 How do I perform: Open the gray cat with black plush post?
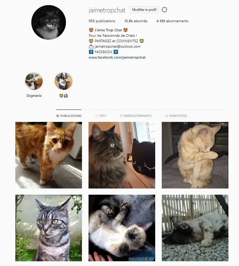[122, 155]
